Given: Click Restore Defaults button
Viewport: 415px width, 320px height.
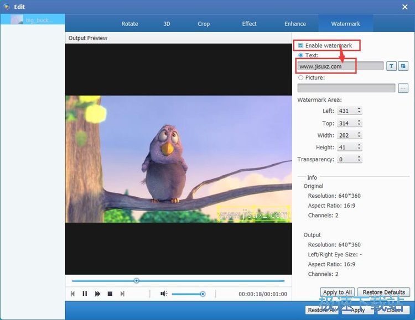Looking at the screenshot, I should pos(383,292).
